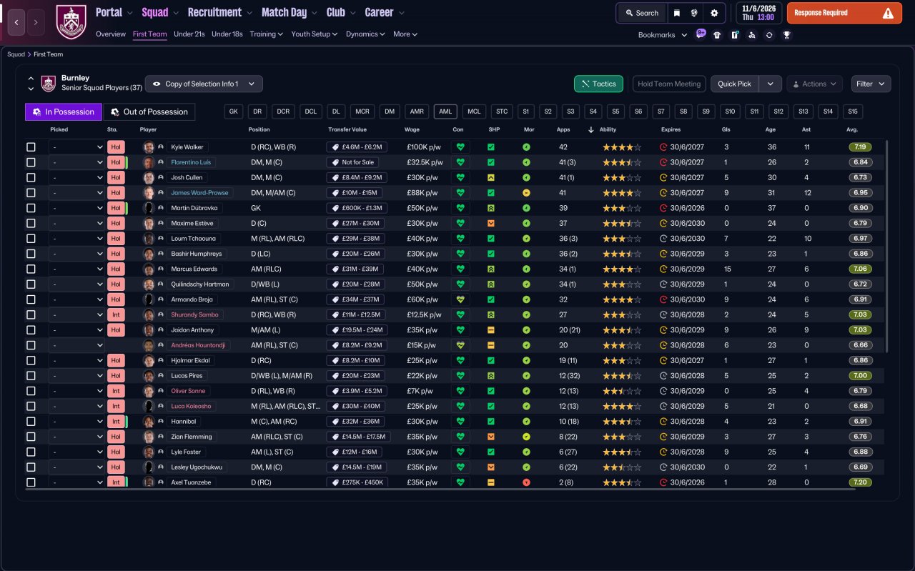Click the Burnley club crest in the header
The image size is (915, 571).
(x=71, y=22)
